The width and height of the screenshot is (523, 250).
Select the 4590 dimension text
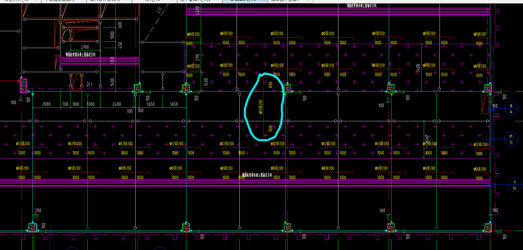(197, 10)
